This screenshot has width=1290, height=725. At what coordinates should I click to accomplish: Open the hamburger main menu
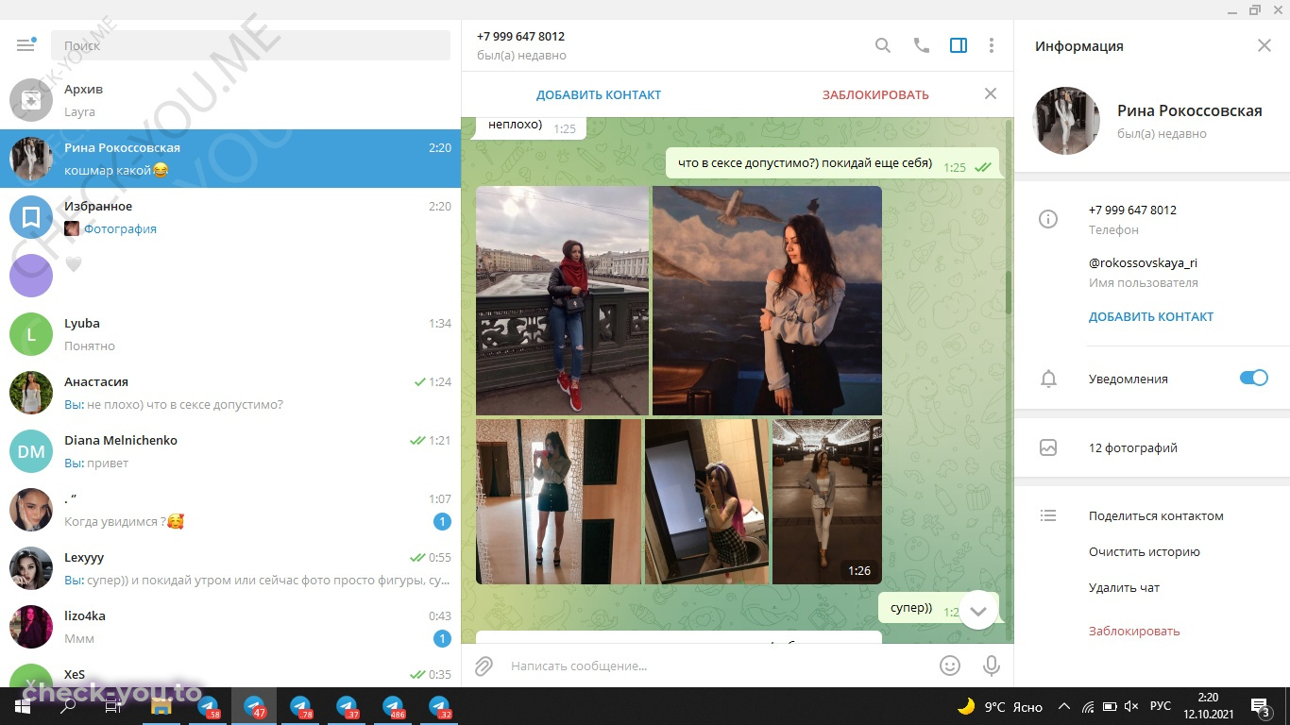[x=25, y=45]
